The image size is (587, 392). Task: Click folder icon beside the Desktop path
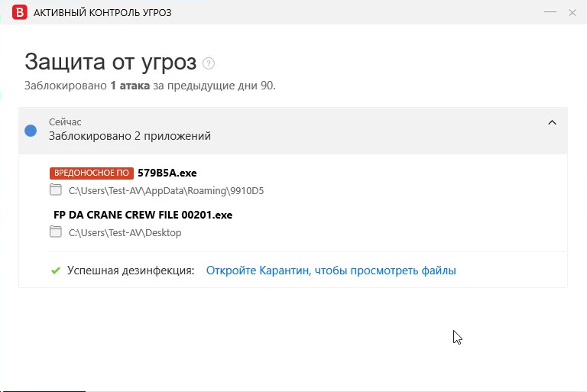tap(55, 232)
